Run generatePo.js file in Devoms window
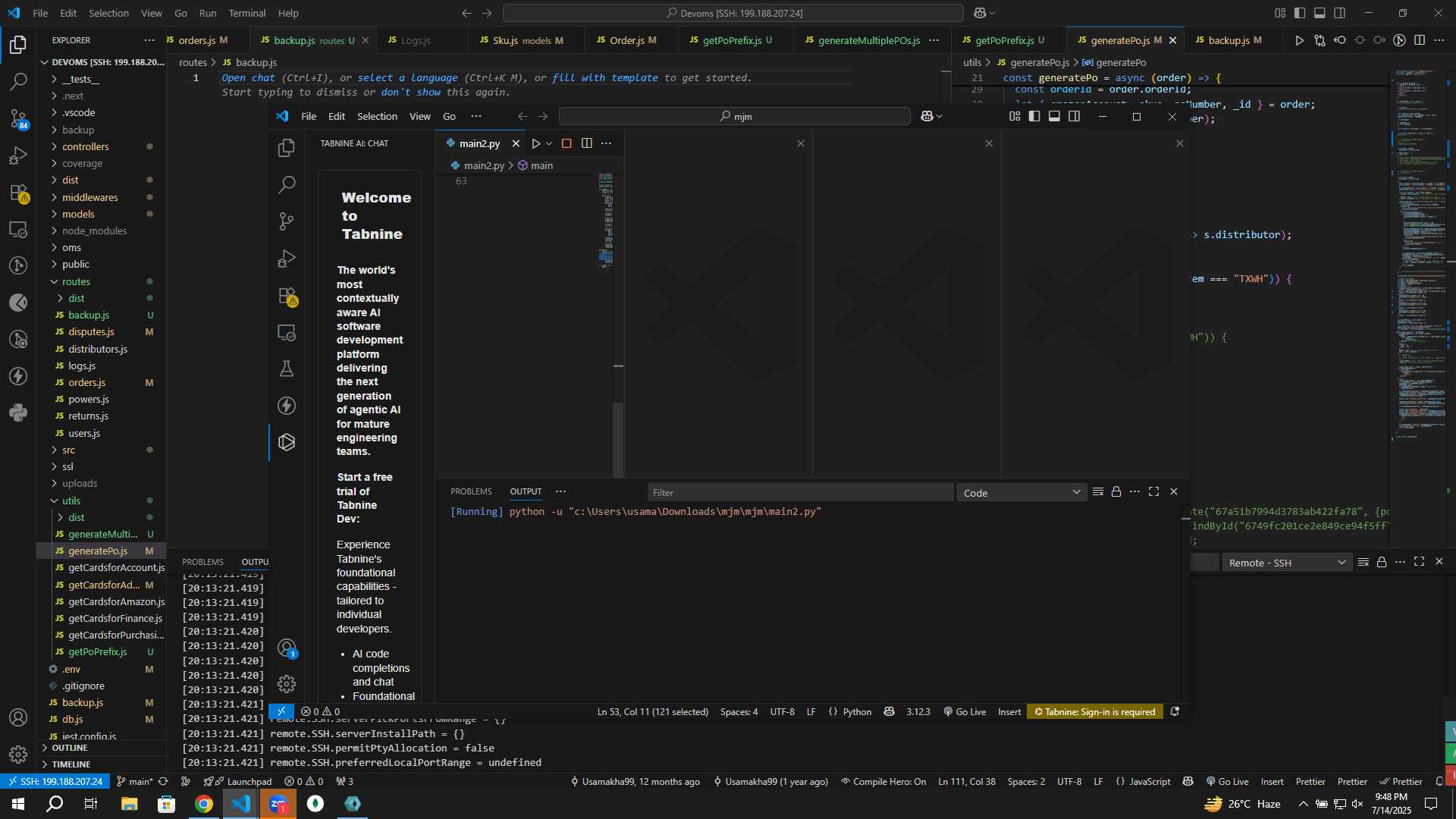Screen dimensions: 1456x819 click(1299, 40)
